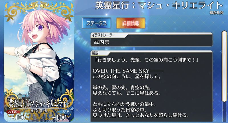Select the illustrator name 武内崇
Viewport: 228px width, 123px height.
pyautogui.click(x=102, y=42)
